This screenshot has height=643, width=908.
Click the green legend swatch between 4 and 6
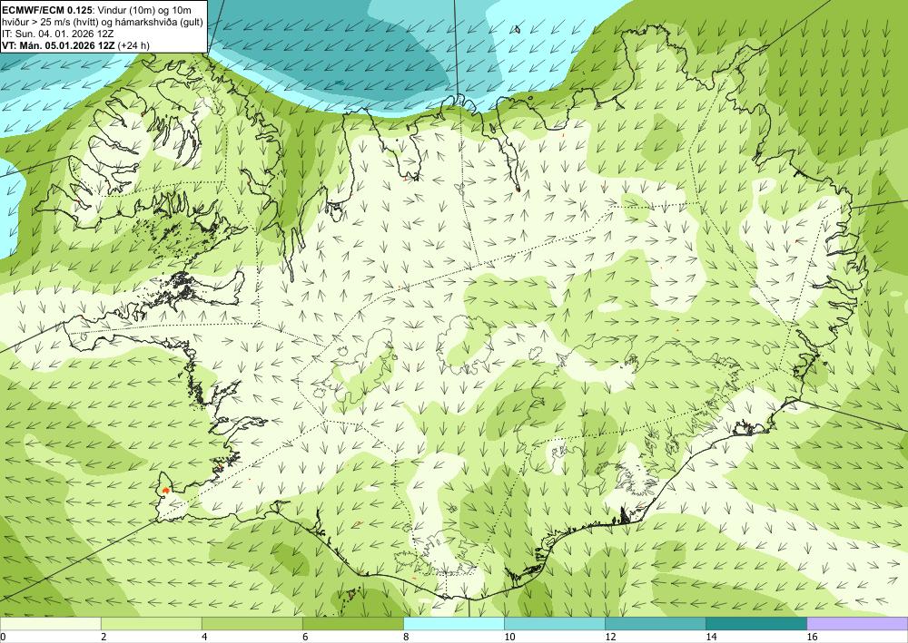click(x=252, y=624)
